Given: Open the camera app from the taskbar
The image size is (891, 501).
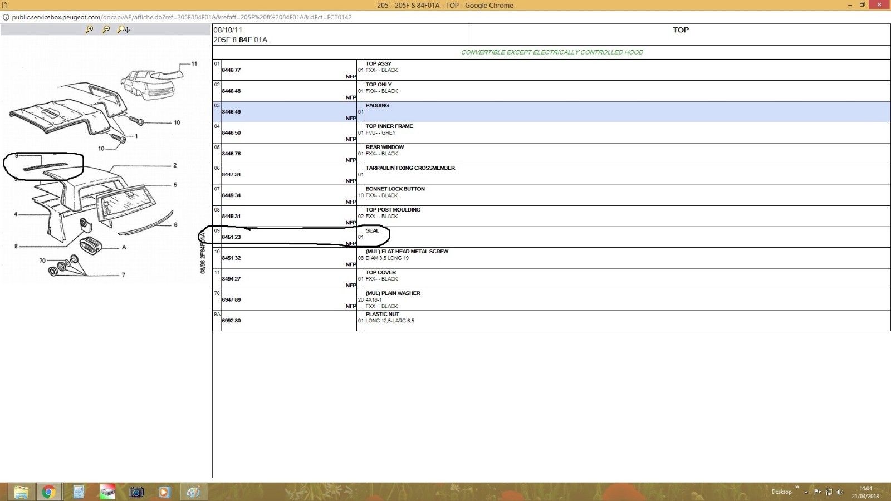Looking at the screenshot, I should coord(136,492).
